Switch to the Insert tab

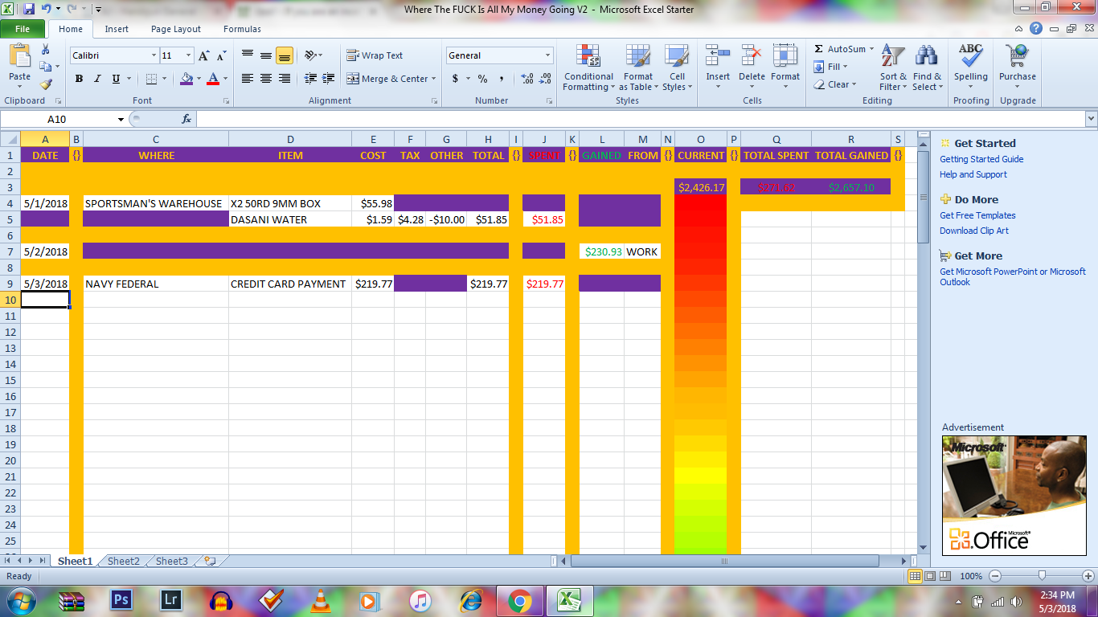117,29
